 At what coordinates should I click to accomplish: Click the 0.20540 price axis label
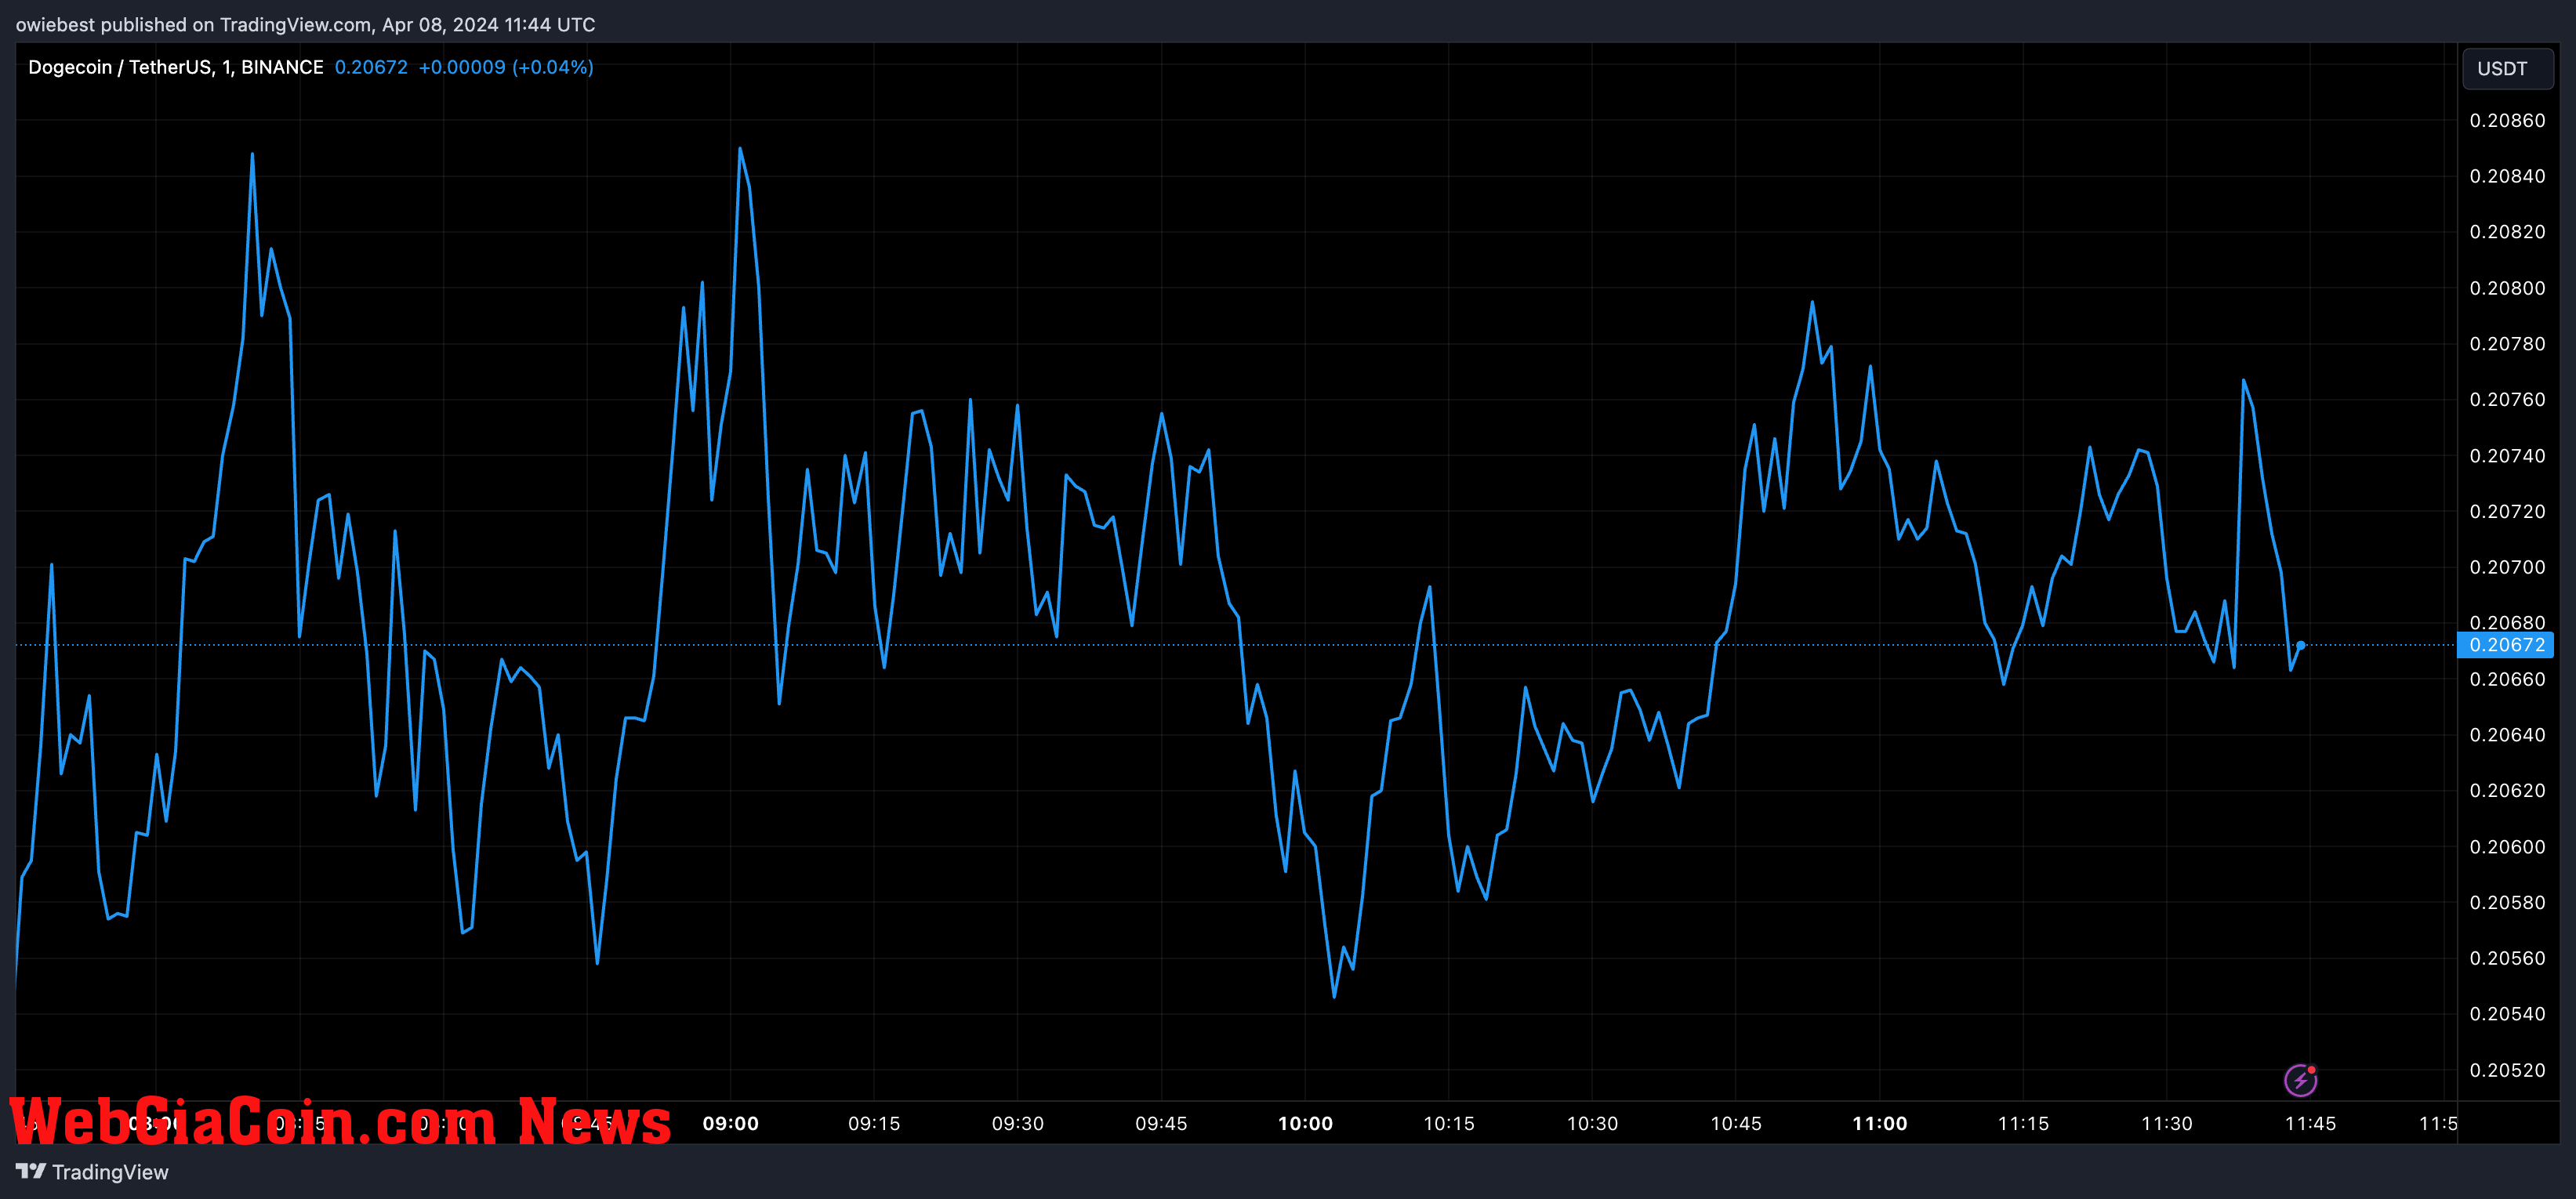2507,1014
